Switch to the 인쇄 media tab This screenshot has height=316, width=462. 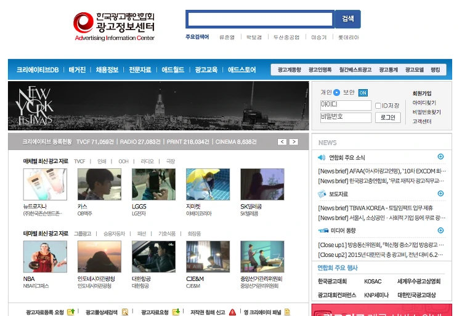click(x=102, y=161)
